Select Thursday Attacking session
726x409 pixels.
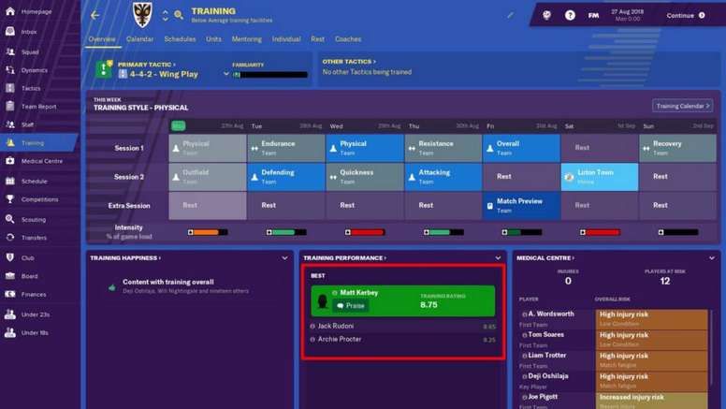443,177
